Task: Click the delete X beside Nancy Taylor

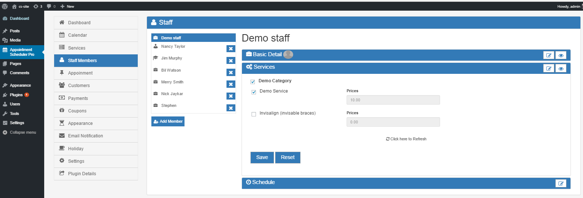Action: pyautogui.click(x=231, y=49)
